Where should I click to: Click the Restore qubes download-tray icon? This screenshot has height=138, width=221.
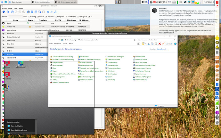pos(52,12)
